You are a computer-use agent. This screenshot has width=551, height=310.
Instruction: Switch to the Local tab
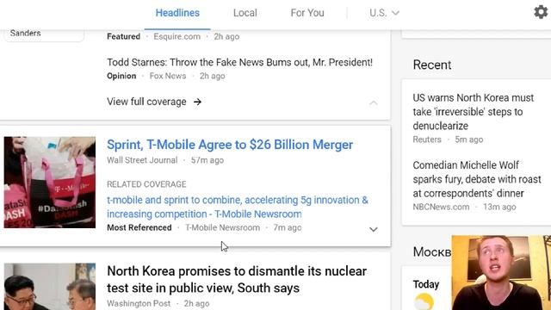point(245,13)
